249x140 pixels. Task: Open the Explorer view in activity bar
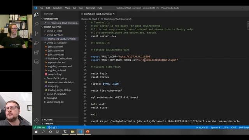[x=36, y=15]
